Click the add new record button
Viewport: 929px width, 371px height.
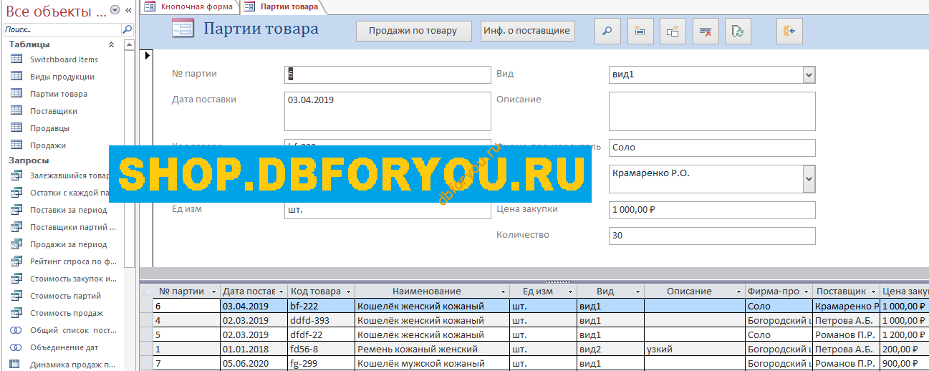pos(640,31)
